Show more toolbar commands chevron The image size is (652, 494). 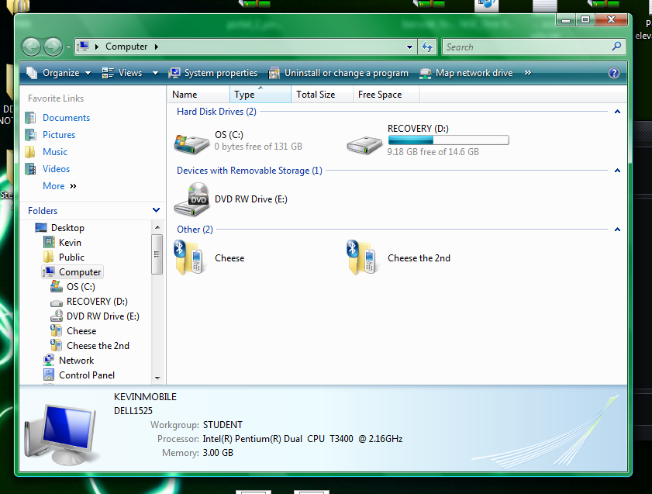pos(528,73)
